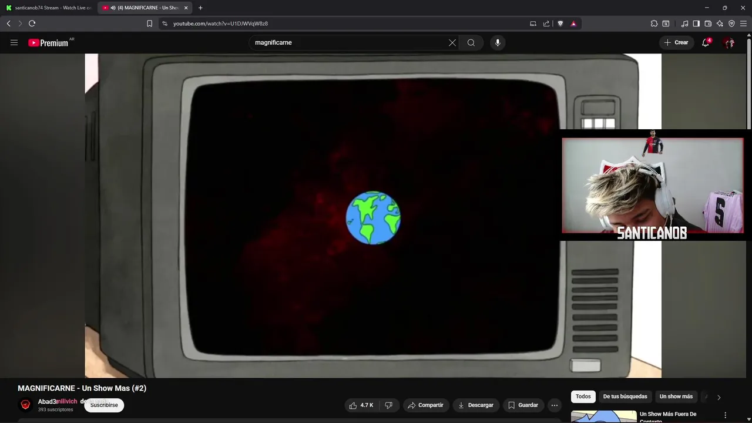The height and width of the screenshot is (423, 752).
Task: Close the MAGNIFICARNE tab
Action: [x=186, y=8]
